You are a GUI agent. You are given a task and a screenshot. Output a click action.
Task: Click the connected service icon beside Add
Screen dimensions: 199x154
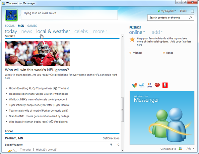(180, 149)
